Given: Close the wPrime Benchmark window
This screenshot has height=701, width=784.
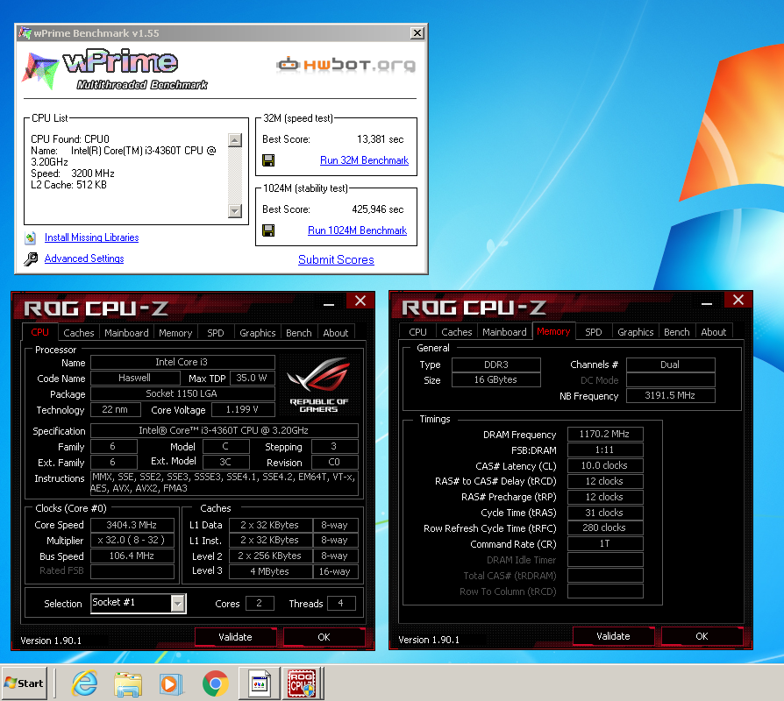Looking at the screenshot, I should [417, 33].
